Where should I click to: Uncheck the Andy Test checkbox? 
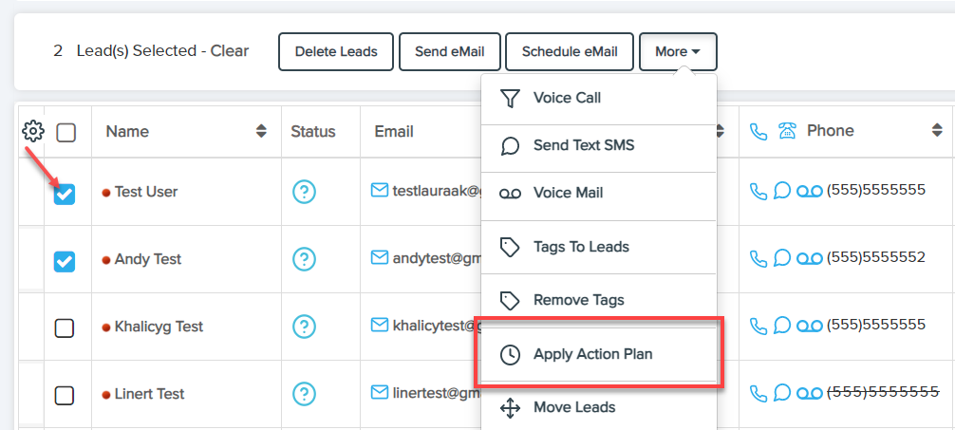click(x=65, y=261)
